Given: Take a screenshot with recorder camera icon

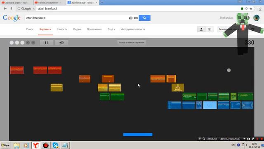Looking at the screenshot, I should pyautogui.click(x=249, y=139).
